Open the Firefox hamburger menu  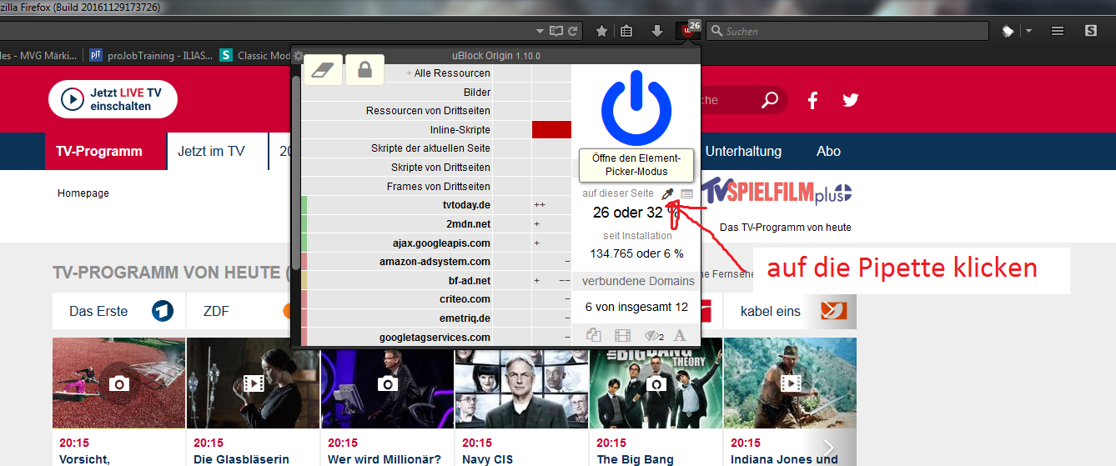1057,31
